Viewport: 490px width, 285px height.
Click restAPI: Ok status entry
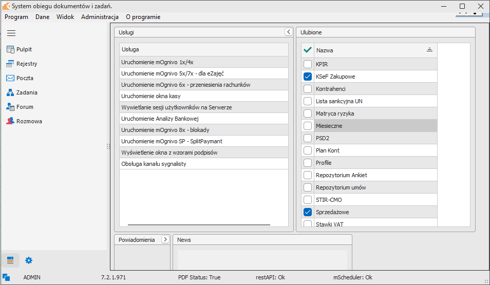tap(270, 277)
